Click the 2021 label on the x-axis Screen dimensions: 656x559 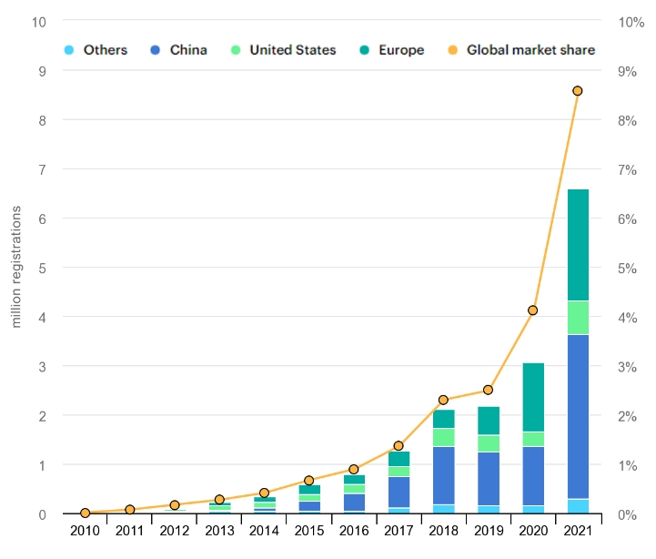point(577,531)
